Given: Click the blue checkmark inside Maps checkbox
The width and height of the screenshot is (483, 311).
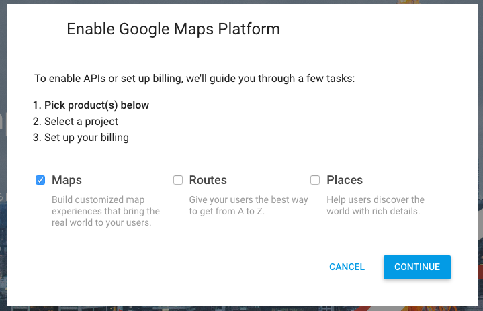Looking at the screenshot, I should point(40,180).
